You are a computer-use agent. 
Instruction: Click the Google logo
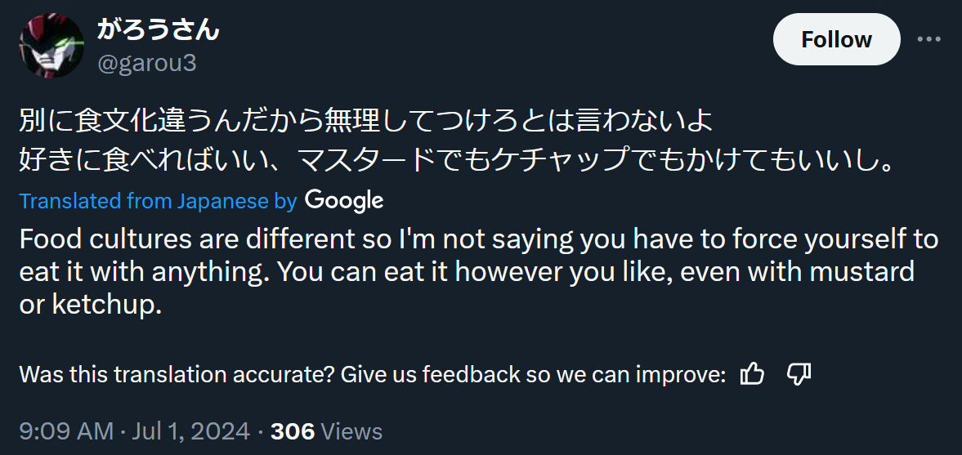pos(344,200)
